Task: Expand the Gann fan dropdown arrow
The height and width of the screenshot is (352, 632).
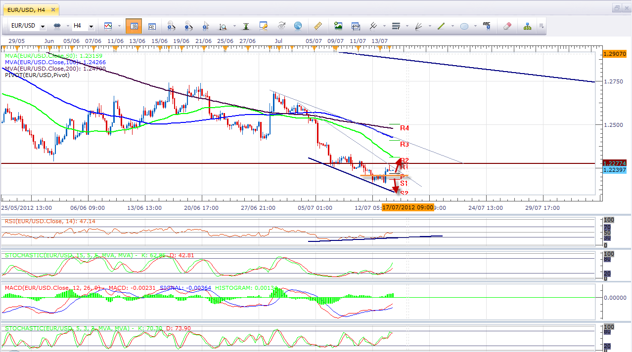Action: coord(429,26)
